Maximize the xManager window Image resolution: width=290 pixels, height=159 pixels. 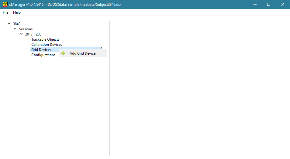(269, 5)
